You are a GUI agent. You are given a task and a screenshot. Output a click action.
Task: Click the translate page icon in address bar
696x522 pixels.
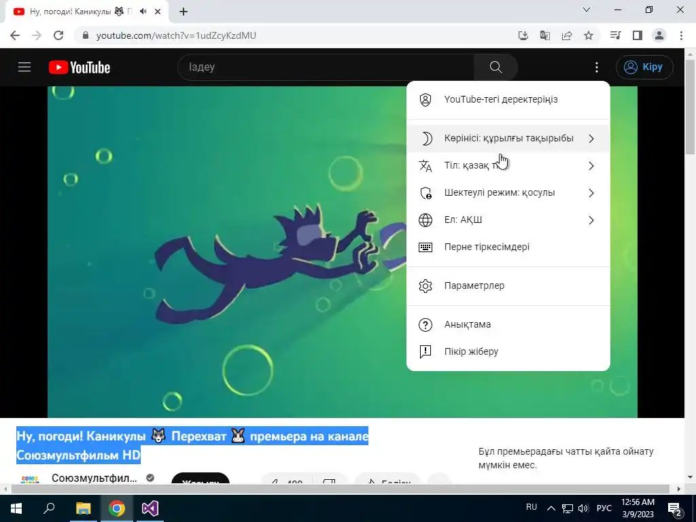click(x=545, y=35)
